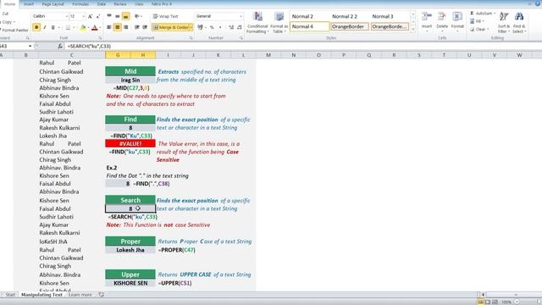Click Increase Decimal icon
Image resolution: width=542 pixels, height=305 pixels.
231,27
